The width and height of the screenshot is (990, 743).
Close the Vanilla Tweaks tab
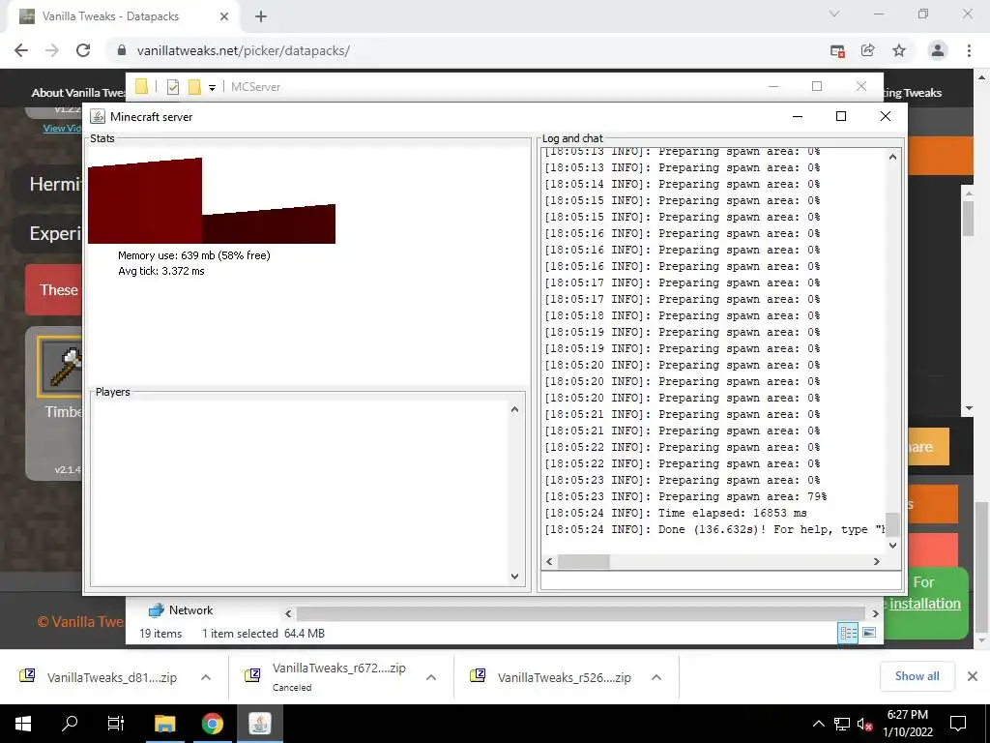point(224,16)
